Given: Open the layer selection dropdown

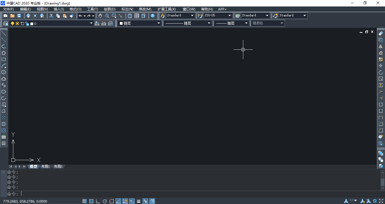Looking at the screenshot, I should (x=91, y=23).
